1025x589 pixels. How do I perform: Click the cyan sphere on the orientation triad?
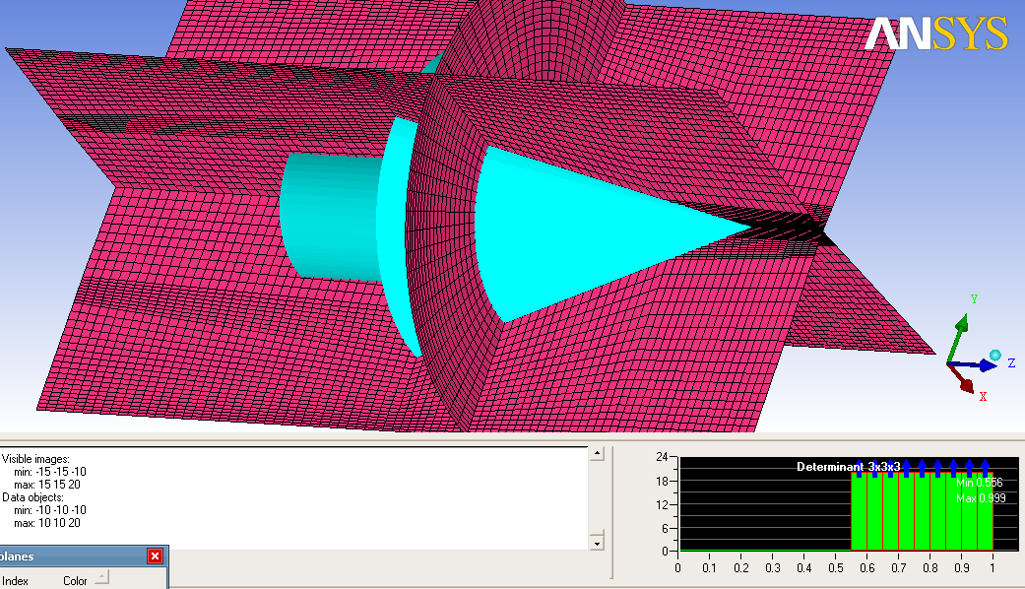[x=995, y=355]
